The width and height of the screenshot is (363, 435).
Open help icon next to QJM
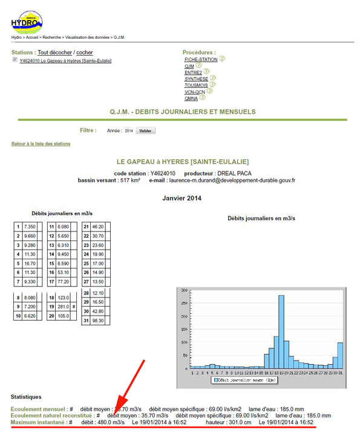[x=198, y=65]
